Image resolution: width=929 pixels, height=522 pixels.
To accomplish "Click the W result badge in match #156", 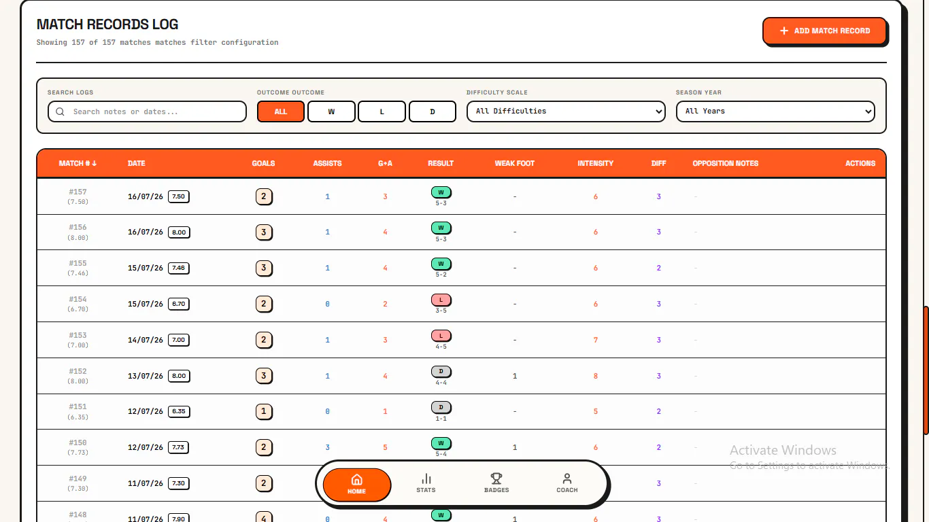I will tap(441, 228).
